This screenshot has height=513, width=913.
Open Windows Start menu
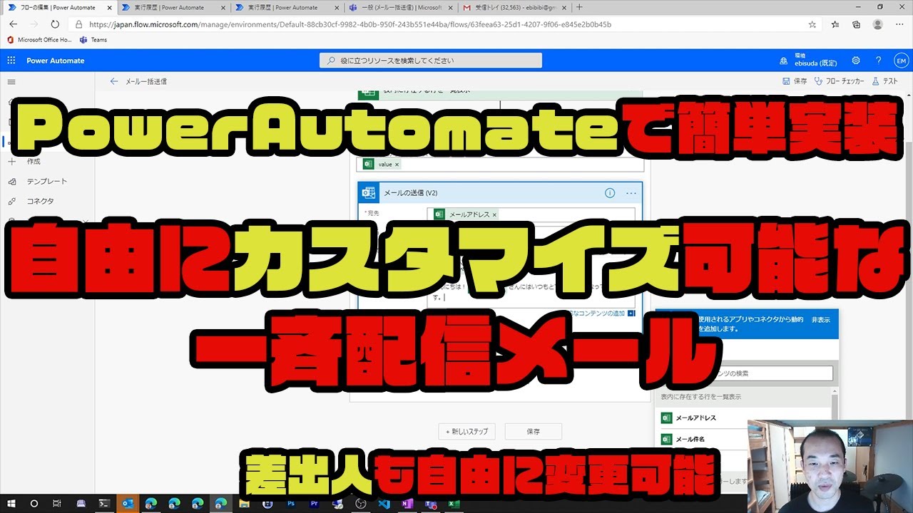pos(11,503)
